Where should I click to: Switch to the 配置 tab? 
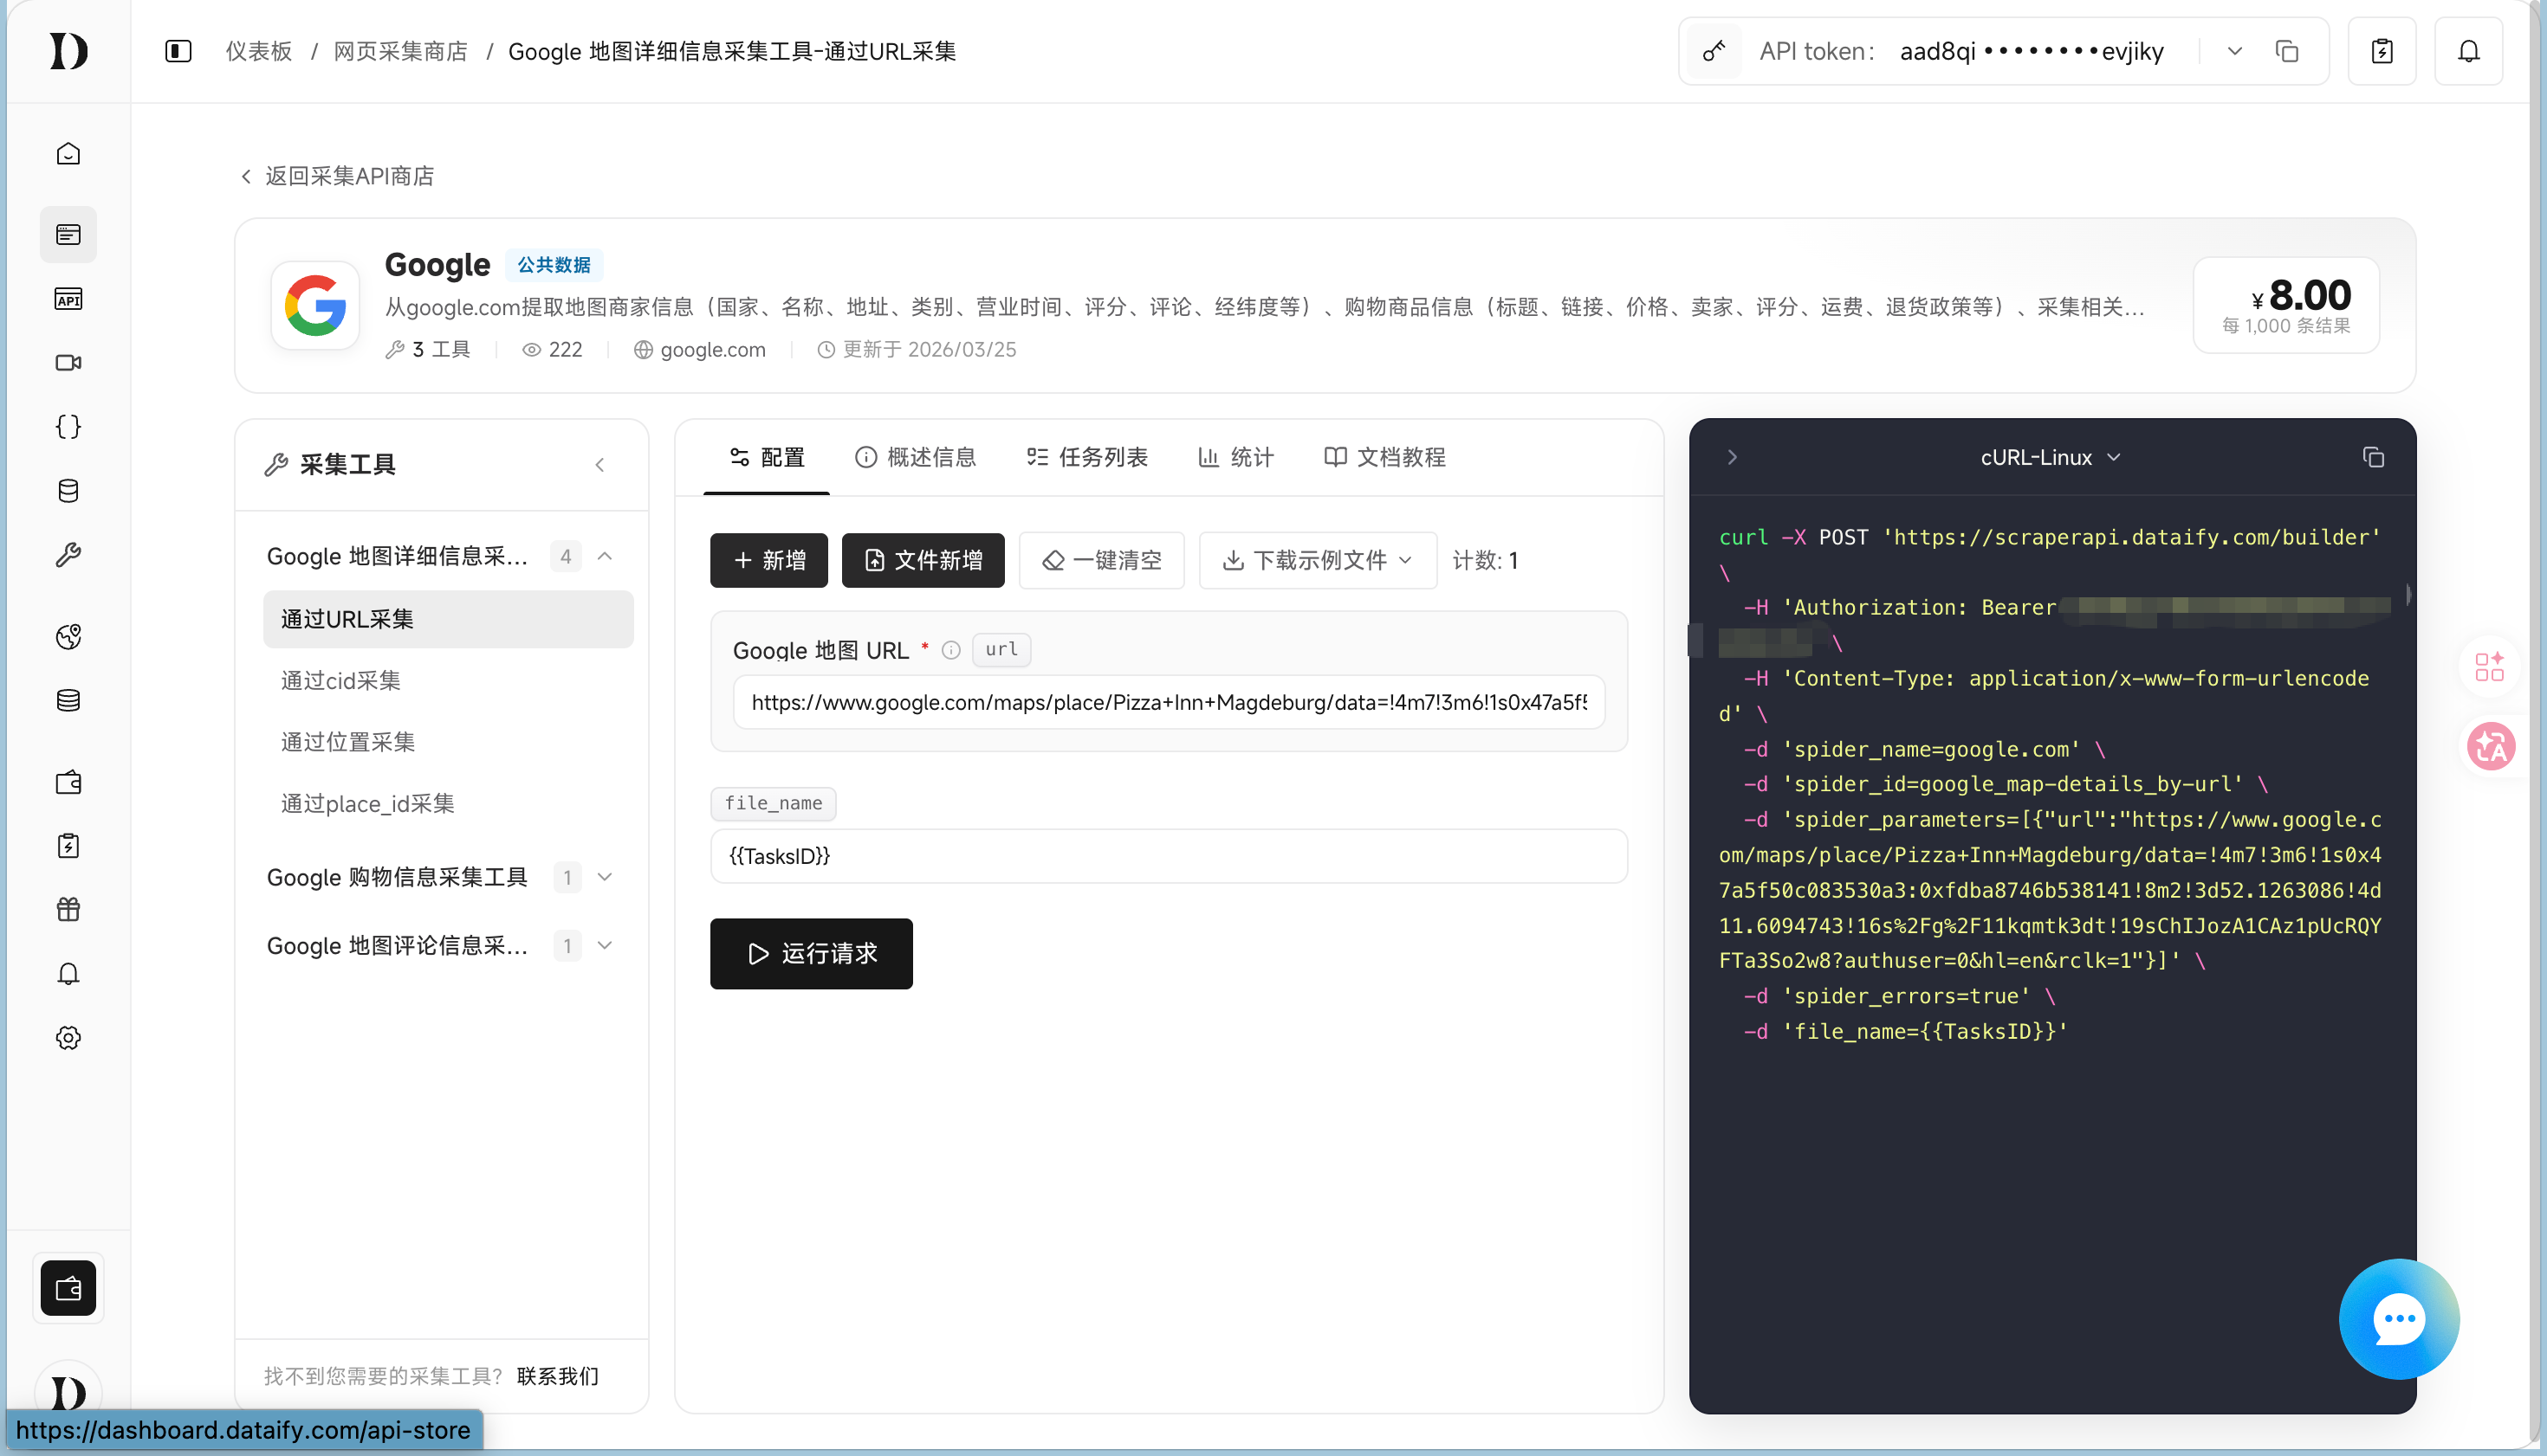pos(768,457)
